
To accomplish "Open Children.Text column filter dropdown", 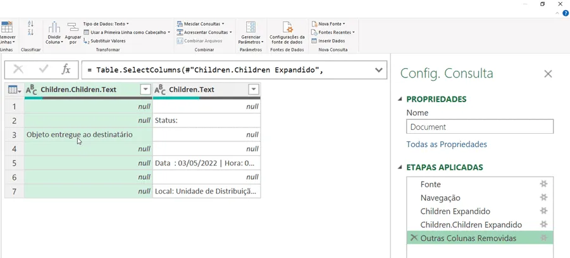I will pyautogui.click(x=254, y=90).
